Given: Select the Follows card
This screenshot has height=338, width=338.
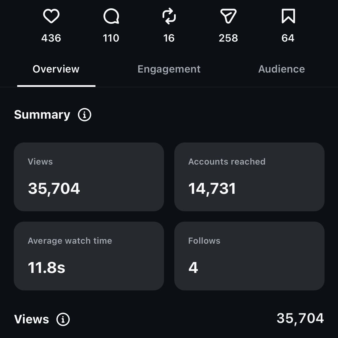Looking at the screenshot, I should pyautogui.click(x=249, y=256).
